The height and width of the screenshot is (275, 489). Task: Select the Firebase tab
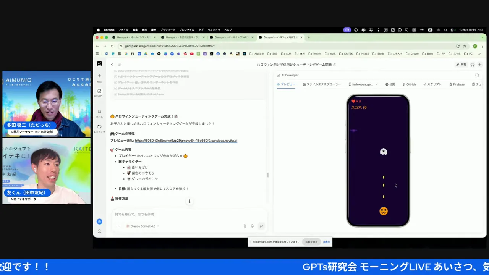(x=457, y=84)
